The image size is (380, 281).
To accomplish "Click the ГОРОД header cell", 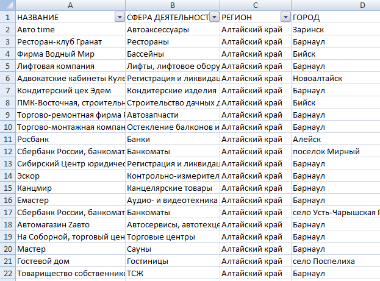I will pyautogui.click(x=335, y=17).
